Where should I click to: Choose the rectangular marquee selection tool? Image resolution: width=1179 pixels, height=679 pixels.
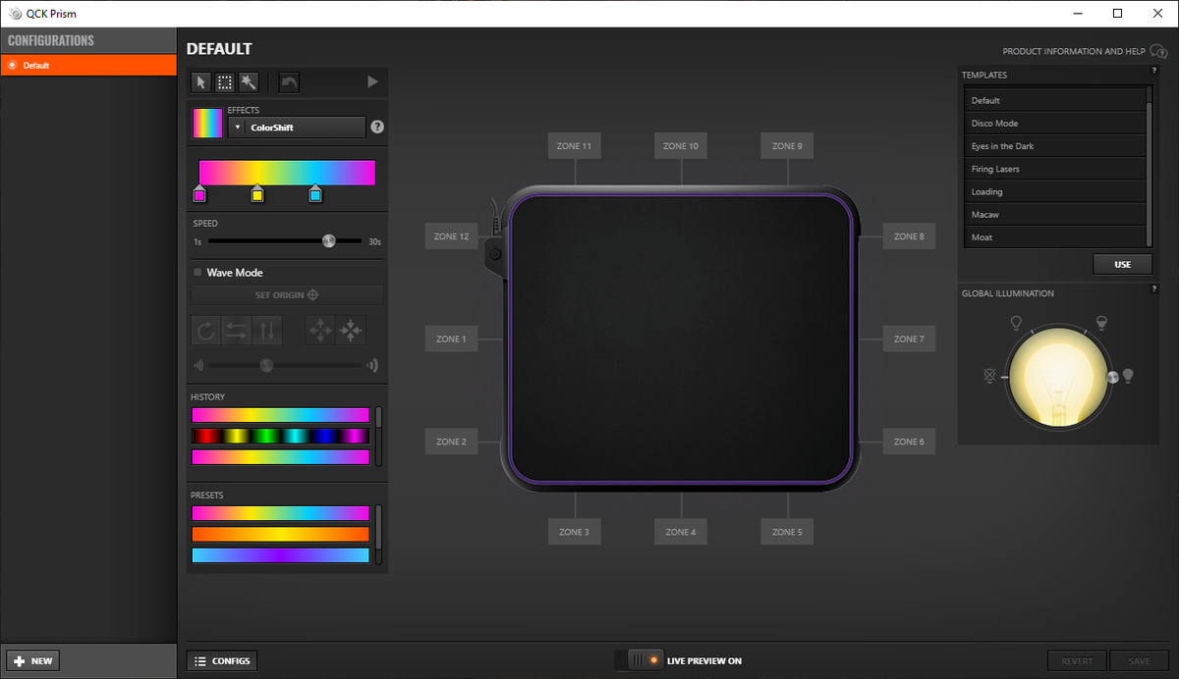pos(225,82)
